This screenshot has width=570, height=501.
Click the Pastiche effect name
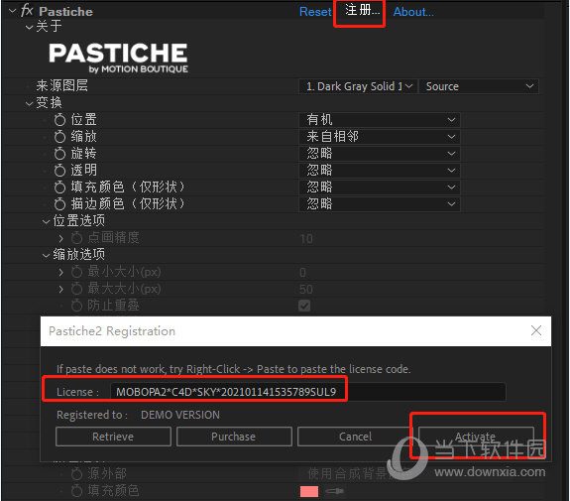(65, 12)
